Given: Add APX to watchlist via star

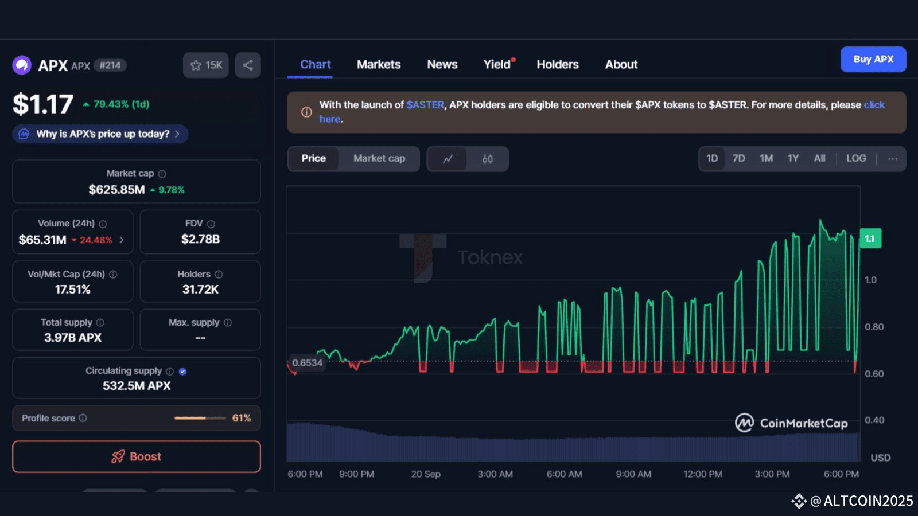Looking at the screenshot, I should point(206,65).
